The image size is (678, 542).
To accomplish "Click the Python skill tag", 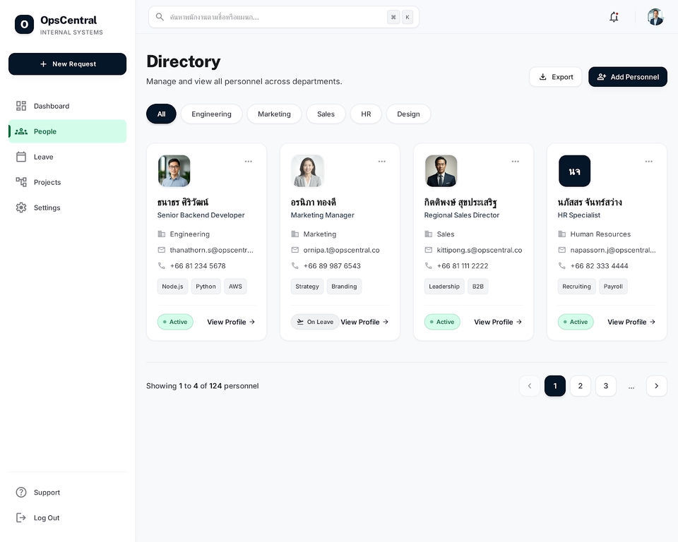I will click(206, 286).
